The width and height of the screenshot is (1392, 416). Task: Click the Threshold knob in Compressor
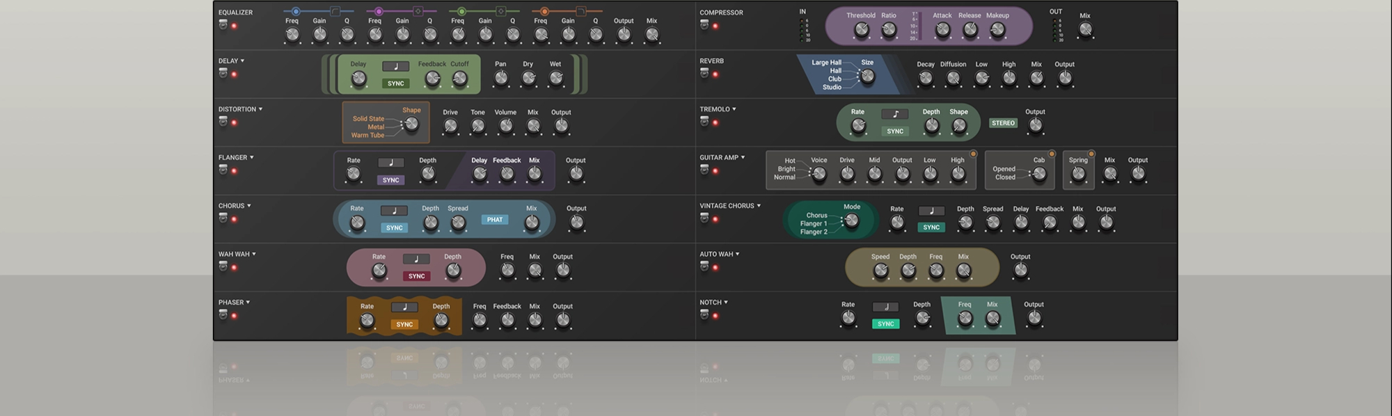tap(861, 29)
